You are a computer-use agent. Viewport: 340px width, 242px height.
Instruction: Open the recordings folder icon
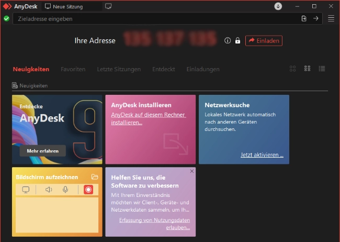(95, 177)
